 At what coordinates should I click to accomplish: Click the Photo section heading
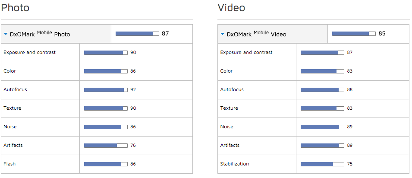[x=15, y=8]
